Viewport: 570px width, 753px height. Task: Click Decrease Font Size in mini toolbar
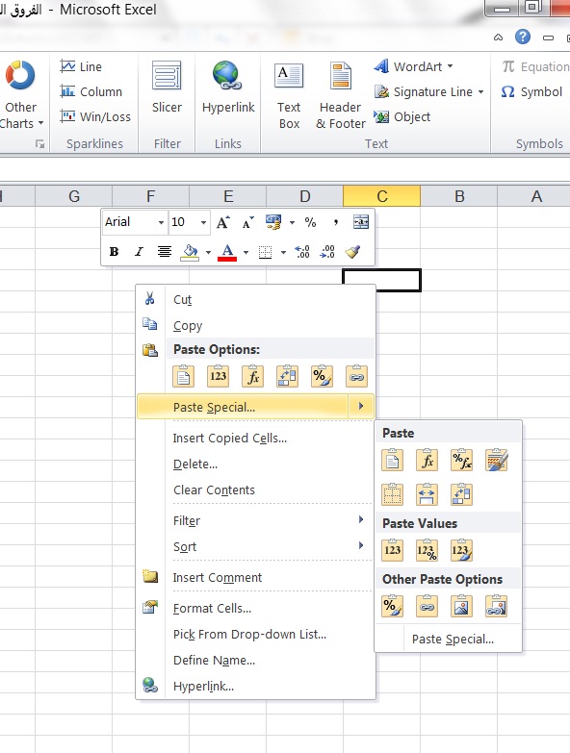click(x=248, y=222)
